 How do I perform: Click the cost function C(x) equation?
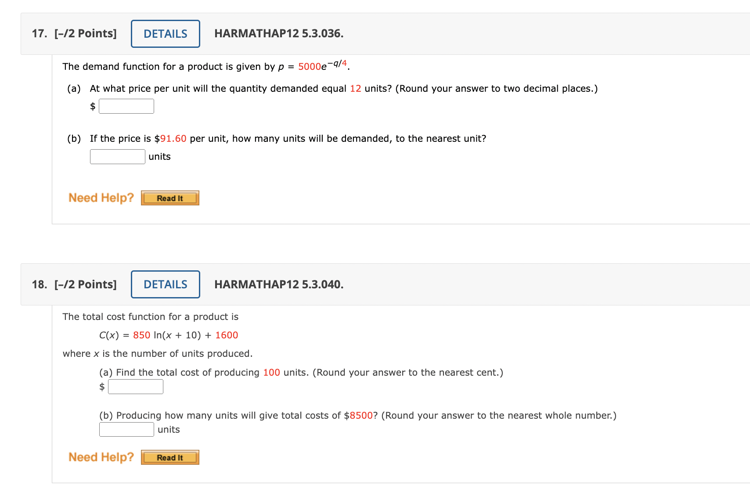click(x=169, y=335)
